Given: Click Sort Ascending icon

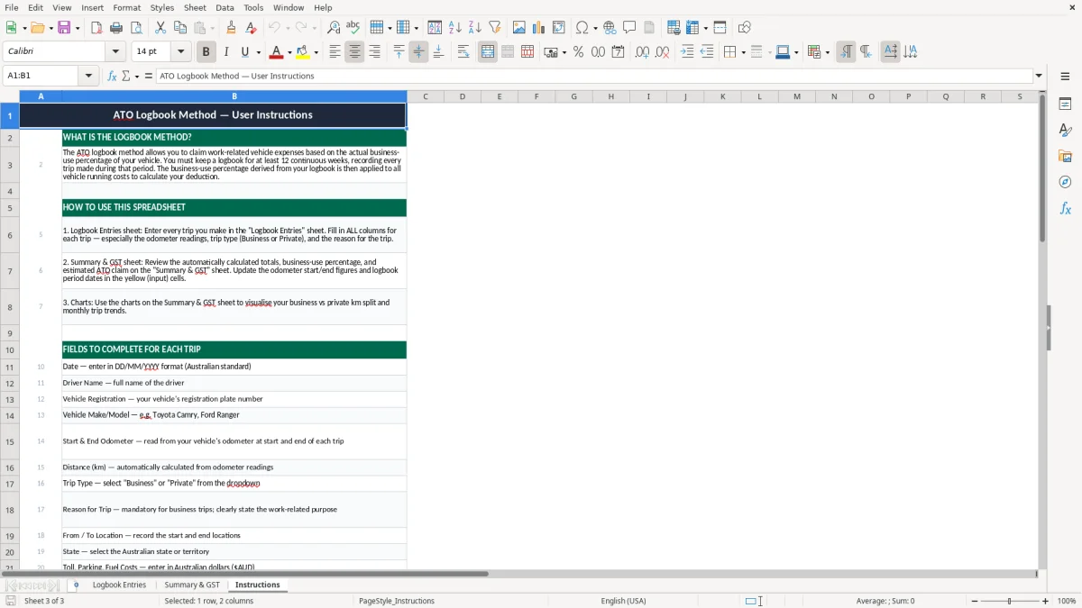Looking at the screenshot, I should point(455,28).
